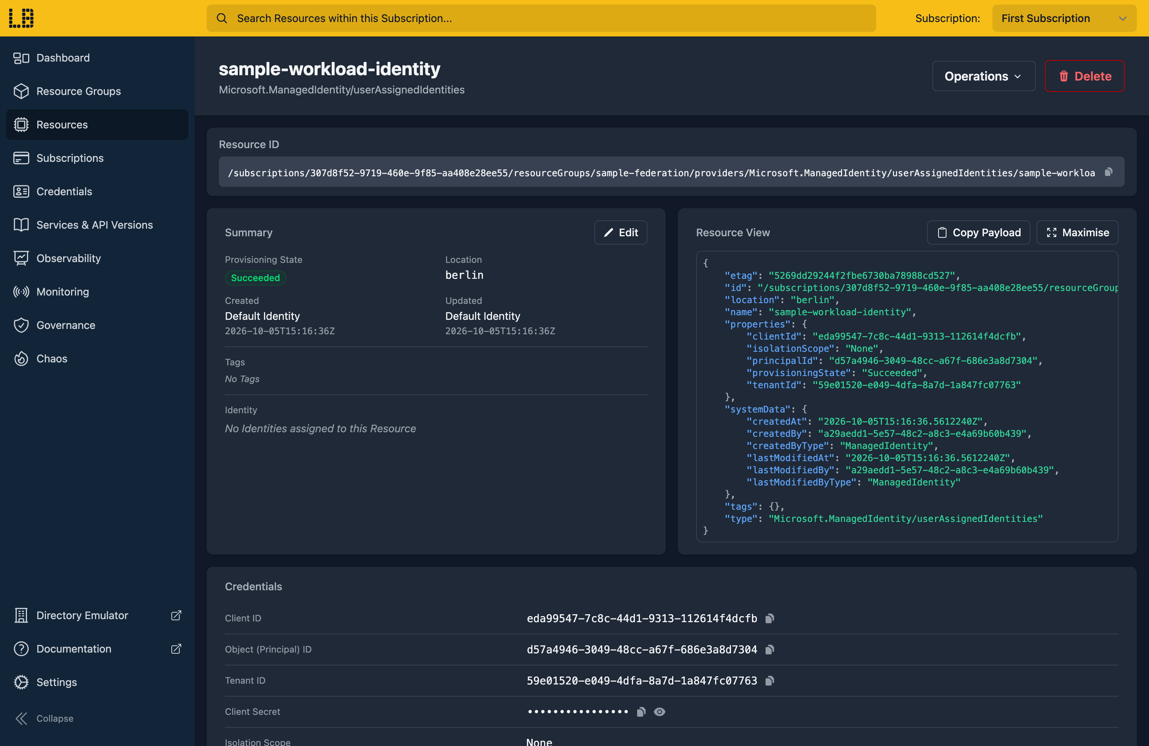Click the Credentials ID card icon
This screenshot has height=746, width=1149.
[21, 191]
